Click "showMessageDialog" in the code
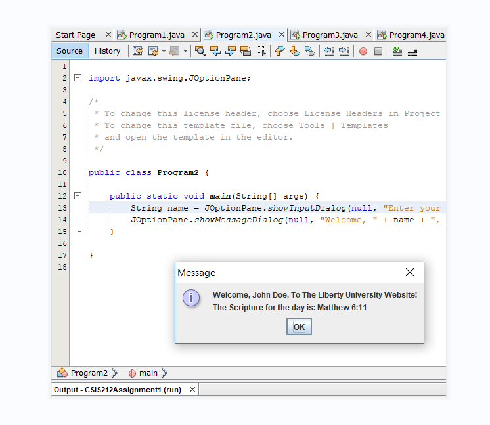 tap(238, 220)
